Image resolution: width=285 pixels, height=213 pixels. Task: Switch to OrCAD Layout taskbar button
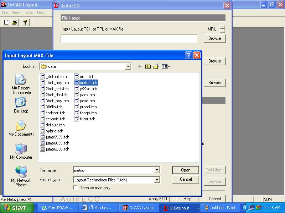[139, 208]
